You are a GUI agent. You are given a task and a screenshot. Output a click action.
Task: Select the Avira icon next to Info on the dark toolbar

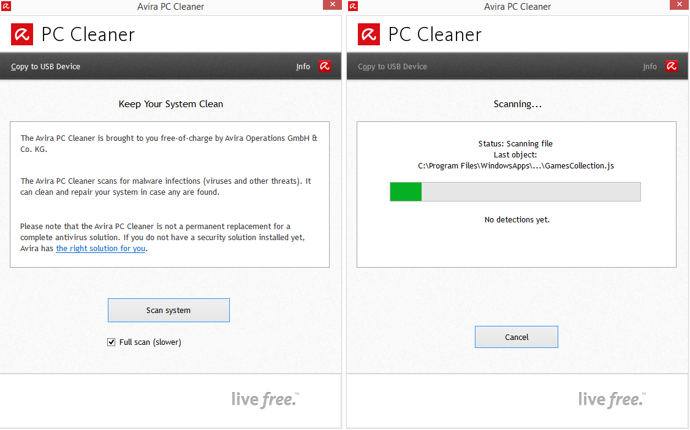coord(324,66)
